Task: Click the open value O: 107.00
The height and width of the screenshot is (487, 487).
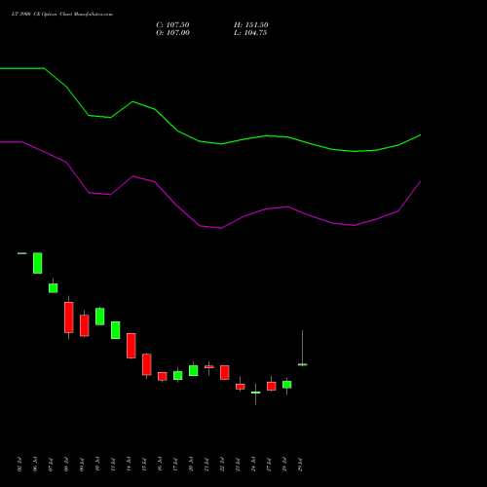Action: pos(172,33)
